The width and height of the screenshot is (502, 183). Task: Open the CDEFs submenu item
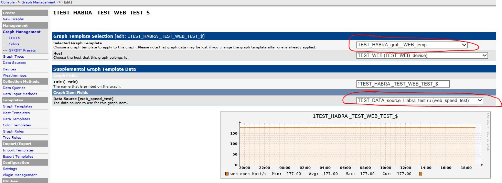(14, 38)
